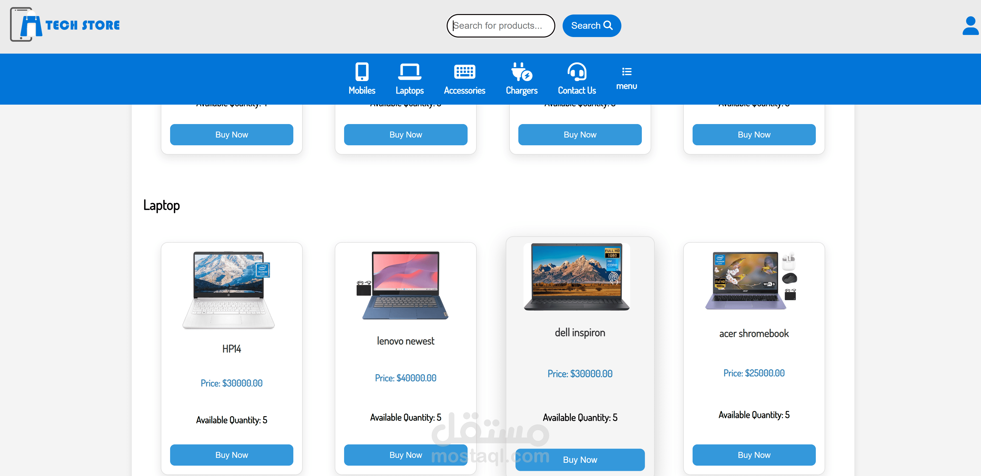Focus the Search for products field
The image size is (981, 476).
[500, 26]
